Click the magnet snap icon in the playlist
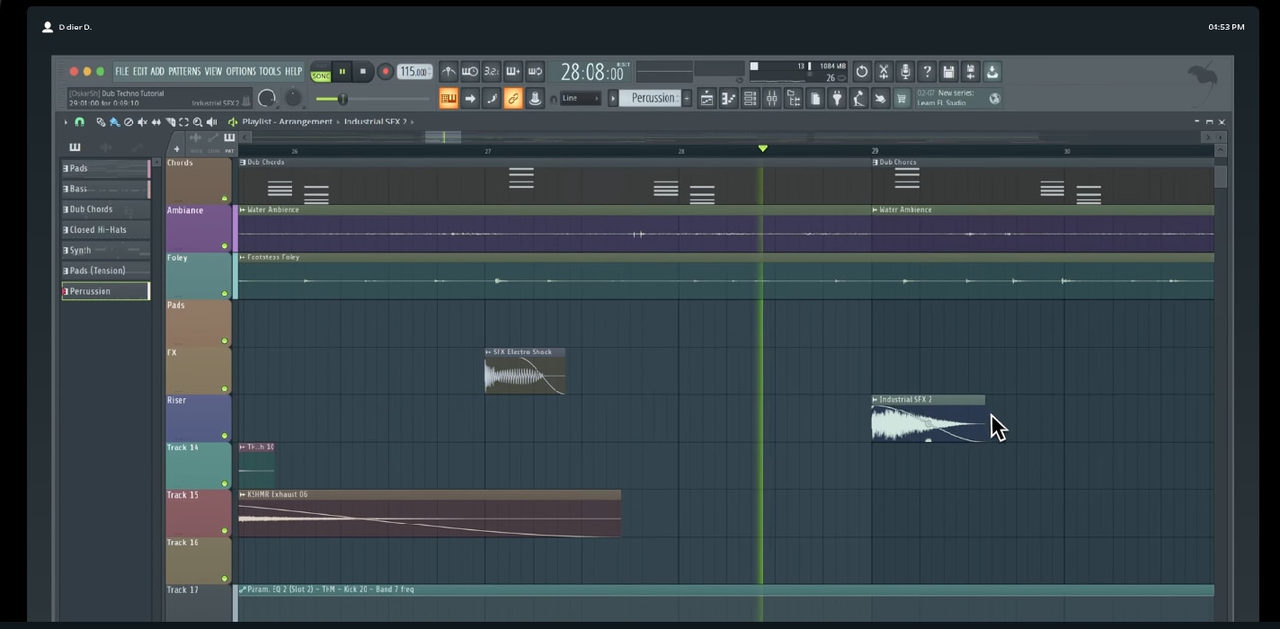 80,121
